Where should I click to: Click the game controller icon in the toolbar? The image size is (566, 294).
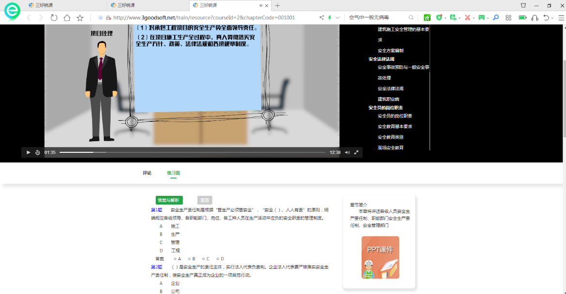click(482, 16)
